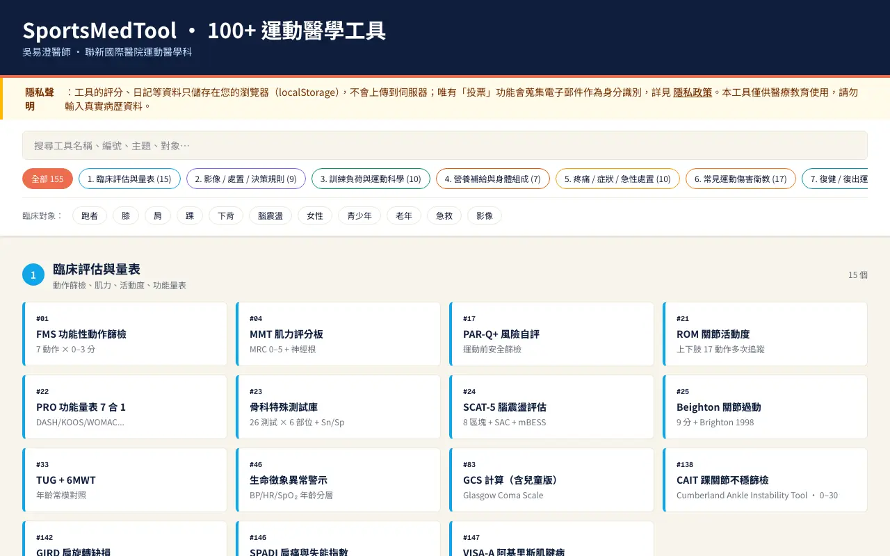Toggle the 膝 audience tag
This screenshot has height=556, width=890.
click(x=126, y=215)
